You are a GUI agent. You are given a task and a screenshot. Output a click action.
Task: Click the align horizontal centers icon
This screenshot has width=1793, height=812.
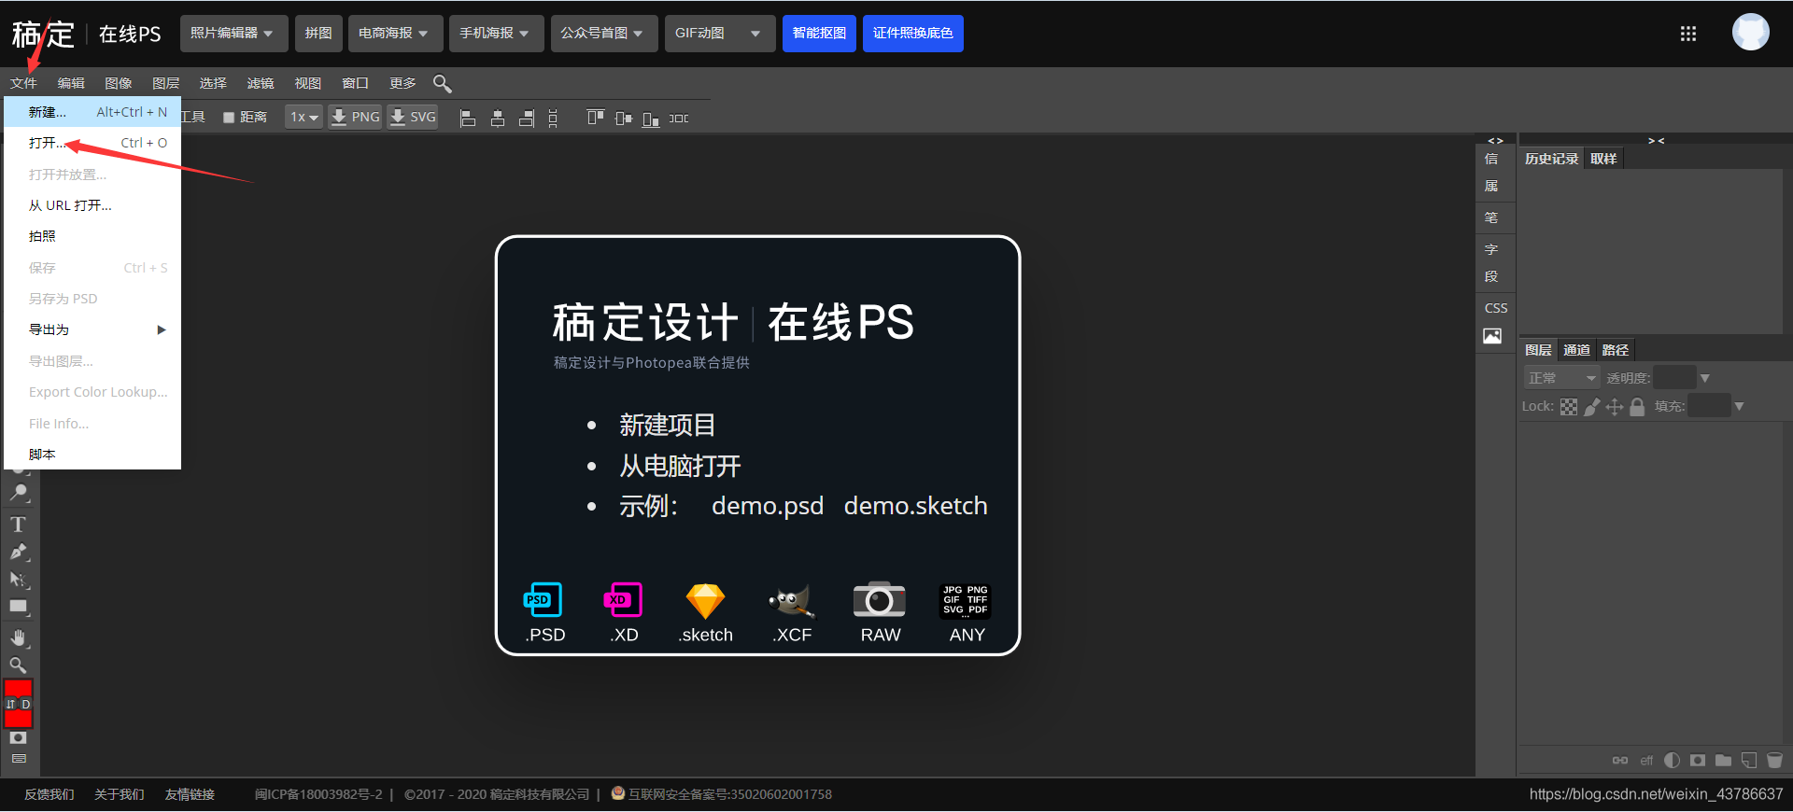click(x=498, y=119)
